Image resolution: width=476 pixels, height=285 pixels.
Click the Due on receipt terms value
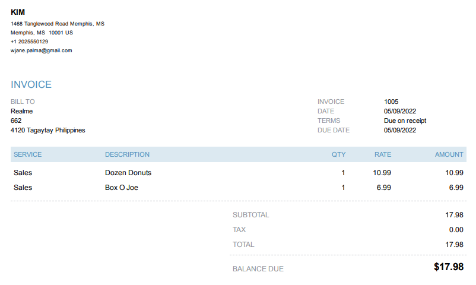[x=405, y=121]
